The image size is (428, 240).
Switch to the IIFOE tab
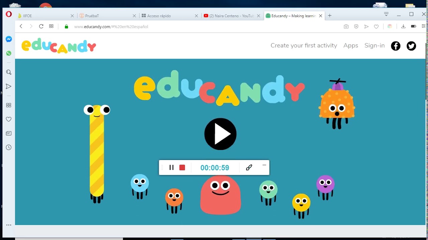click(46, 16)
